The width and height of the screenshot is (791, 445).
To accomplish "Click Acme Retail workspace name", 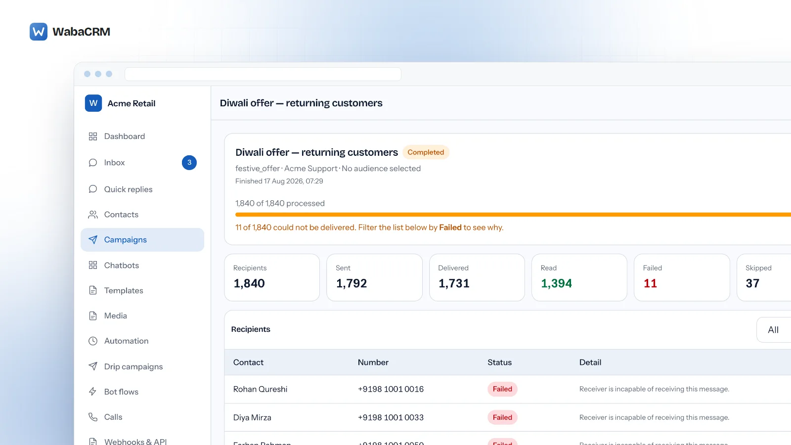I will click(132, 103).
